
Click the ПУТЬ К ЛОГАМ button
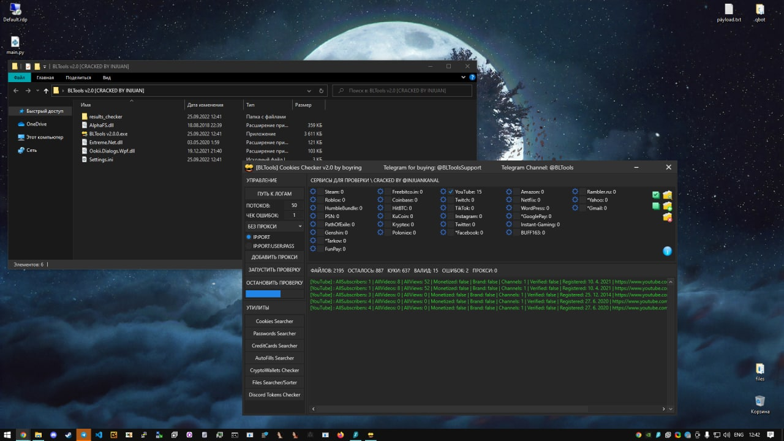[274, 194]
